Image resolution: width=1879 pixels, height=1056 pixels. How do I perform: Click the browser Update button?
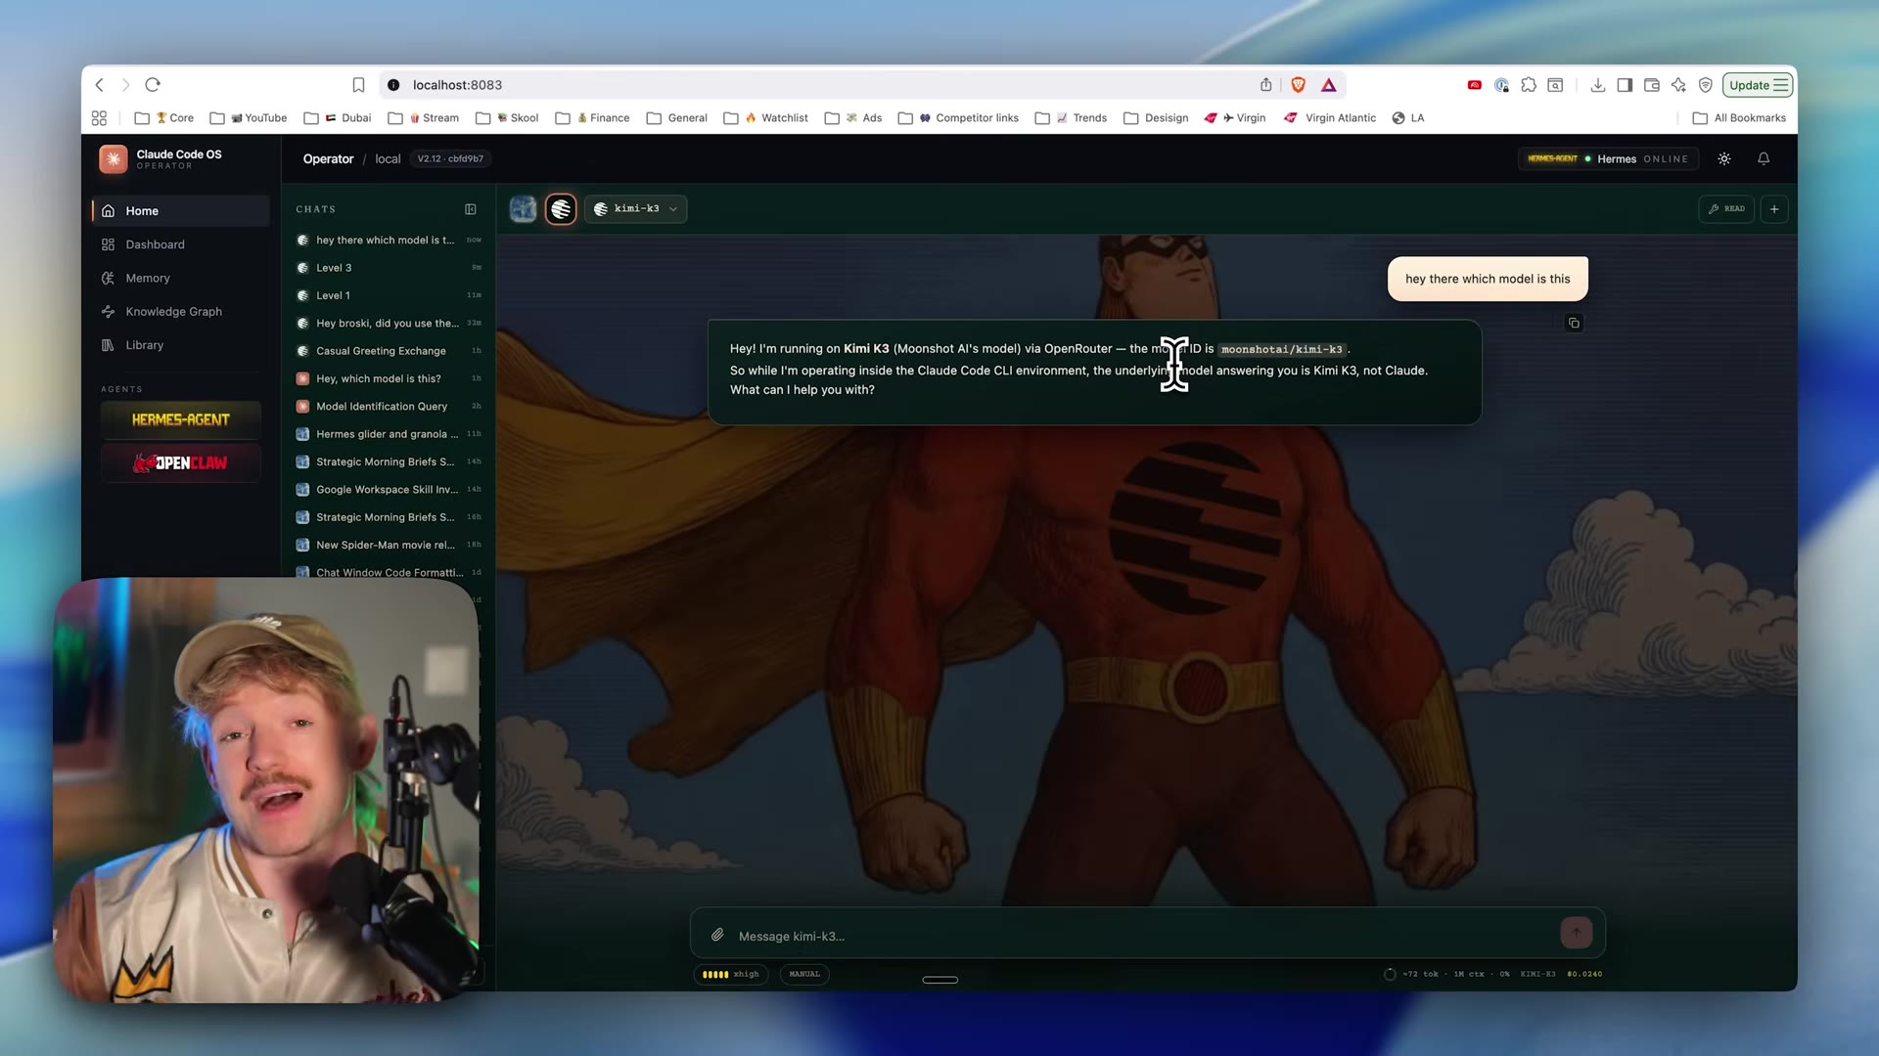click(1758, 85)
